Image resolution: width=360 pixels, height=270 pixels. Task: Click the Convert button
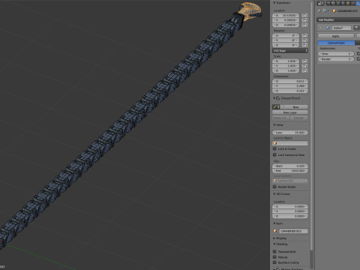click(x=298, y=118)
